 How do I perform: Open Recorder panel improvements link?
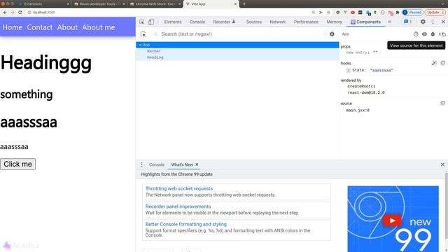point(178,206)
